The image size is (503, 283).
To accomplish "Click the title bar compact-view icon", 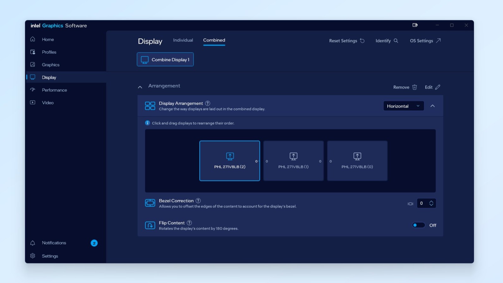I will click(415, 25).
